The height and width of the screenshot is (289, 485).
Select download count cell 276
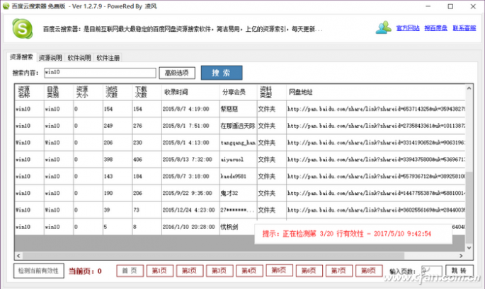(147, 126)
